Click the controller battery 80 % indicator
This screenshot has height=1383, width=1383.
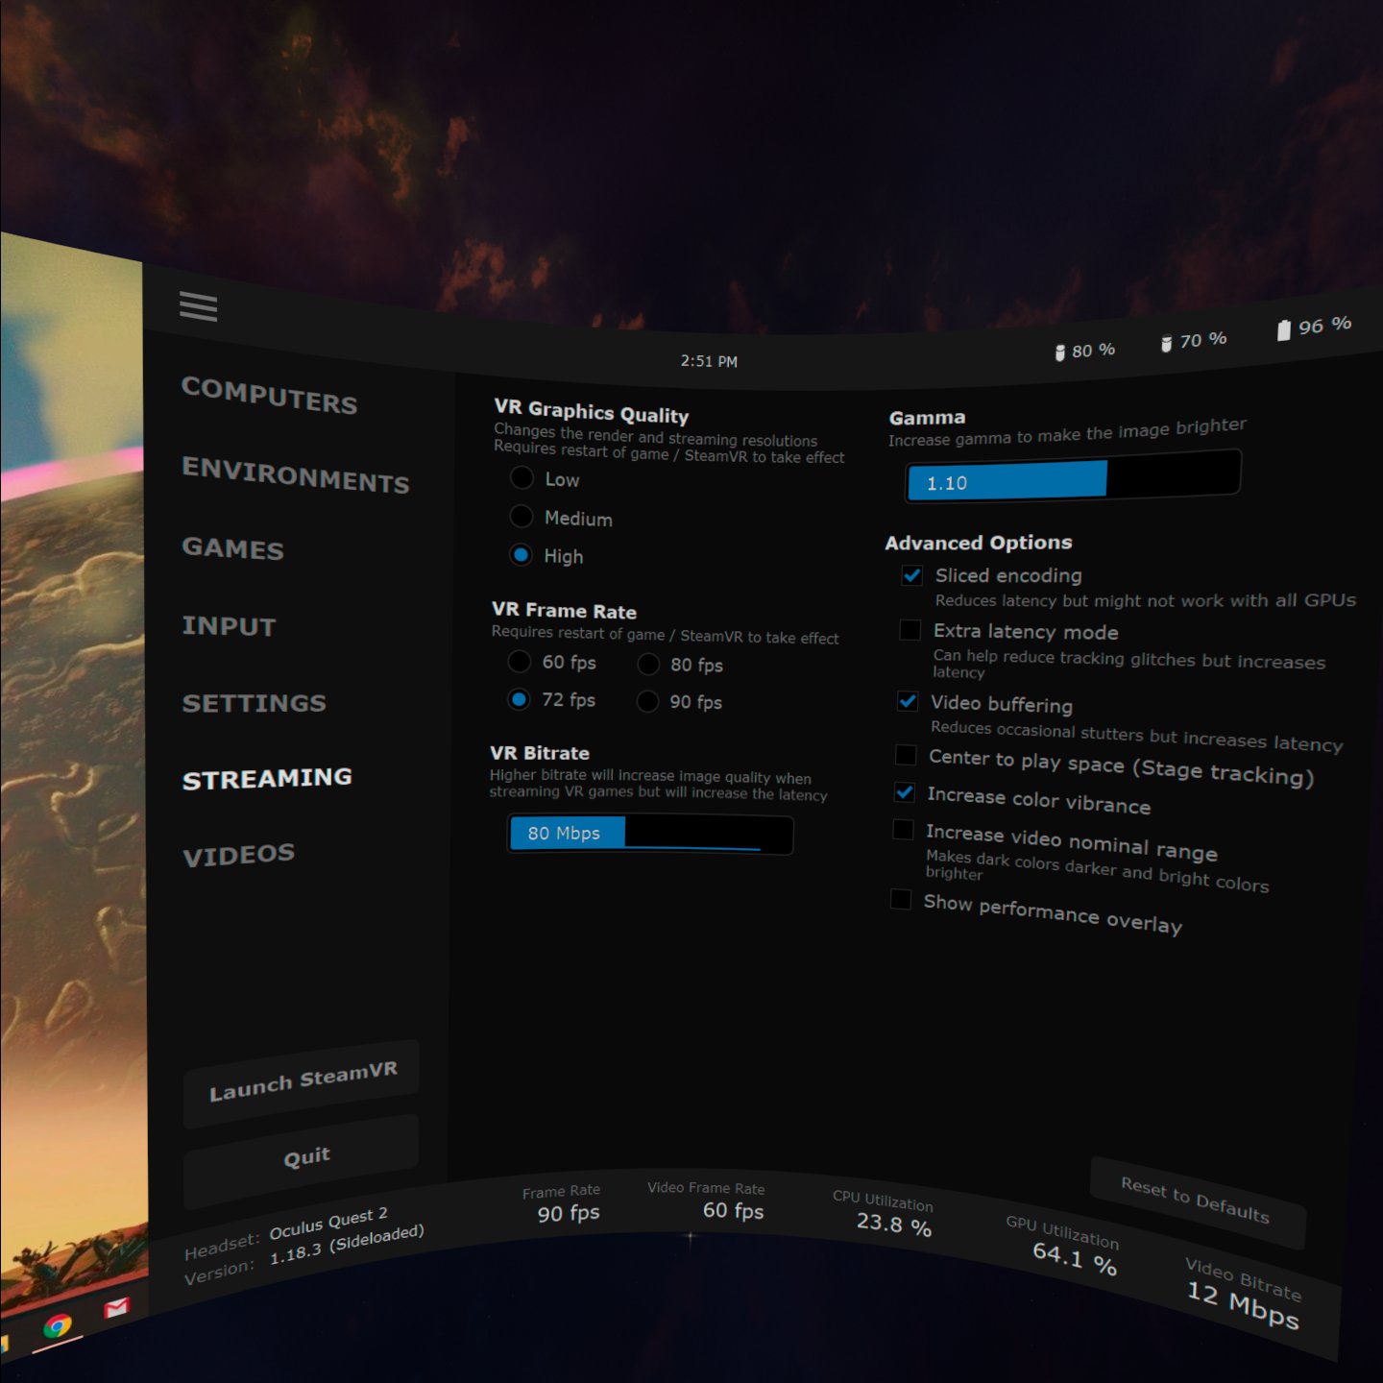pyautogui.click(x=1085, y=351)
